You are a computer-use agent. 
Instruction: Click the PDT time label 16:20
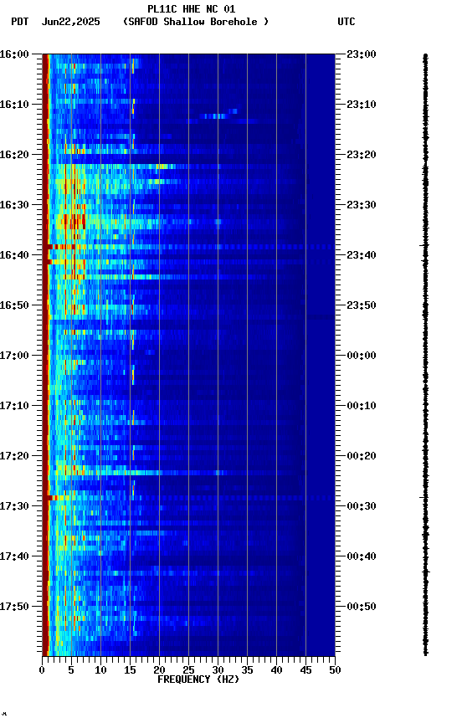pyautogui.click(x=14, y=155)
